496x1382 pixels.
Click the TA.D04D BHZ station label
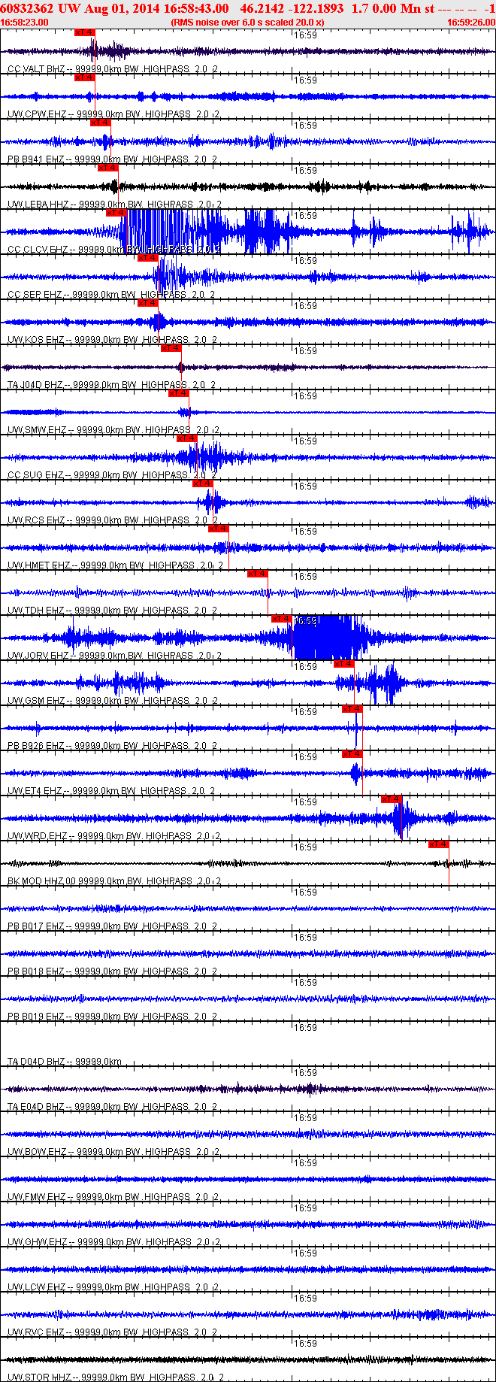36,1062
